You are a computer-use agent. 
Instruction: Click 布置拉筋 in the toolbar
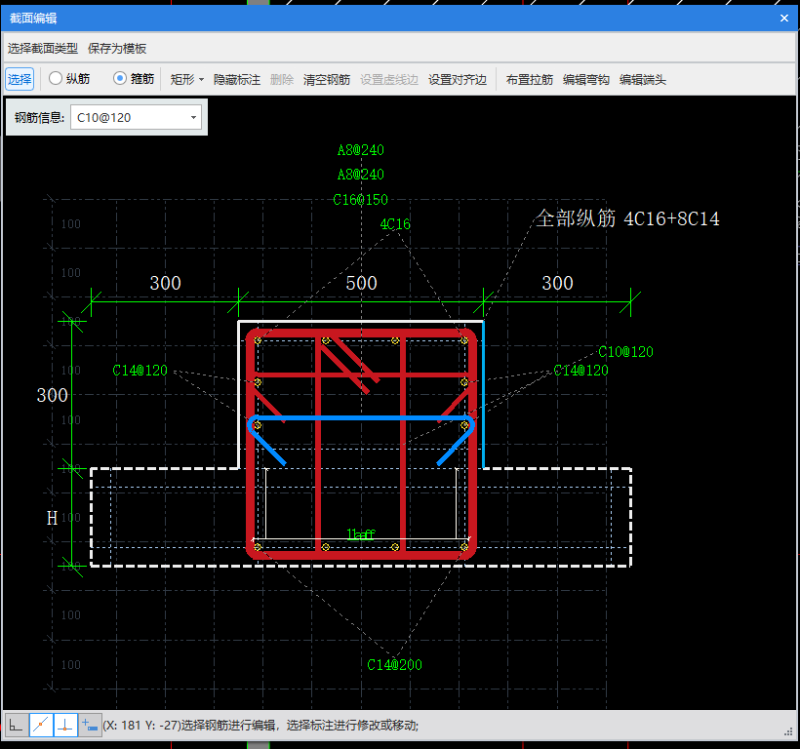pos(530,80)
